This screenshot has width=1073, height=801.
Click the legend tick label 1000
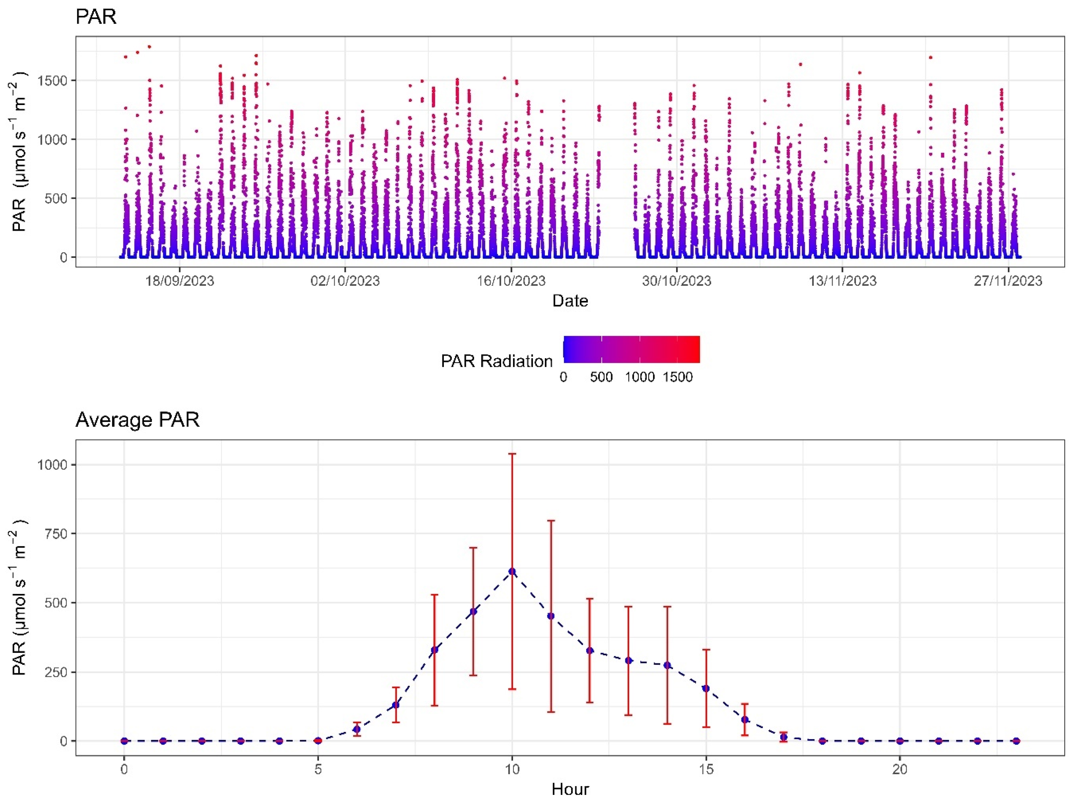[x=639, y=377]
